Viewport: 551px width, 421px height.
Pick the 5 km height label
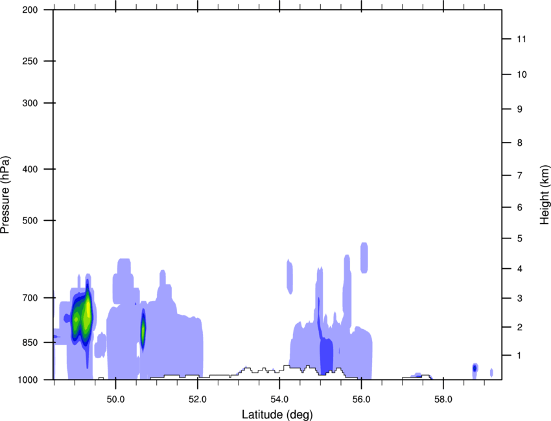click(x=520, y=238)
